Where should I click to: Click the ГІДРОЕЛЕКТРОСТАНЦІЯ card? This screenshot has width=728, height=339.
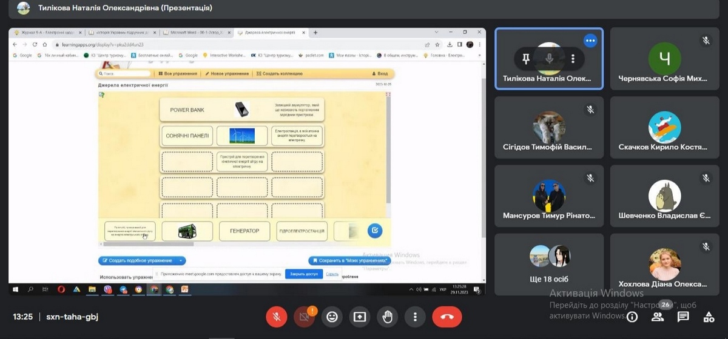click(301, 231)
